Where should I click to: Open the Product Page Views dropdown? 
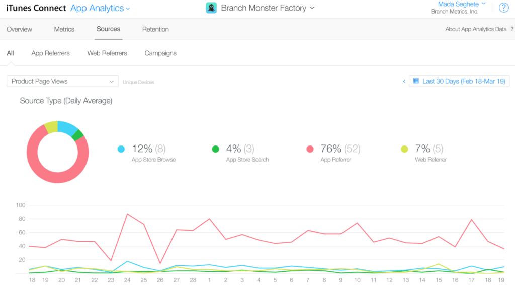coord(62,81)
